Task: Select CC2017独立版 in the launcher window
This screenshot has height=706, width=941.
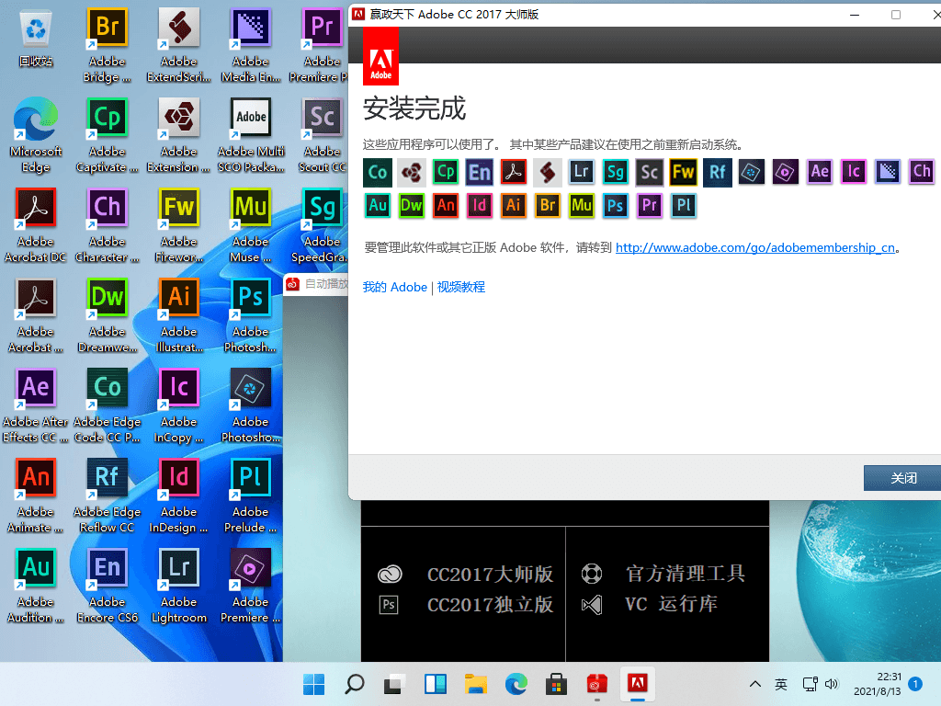Action: click(x=490, y=604)
